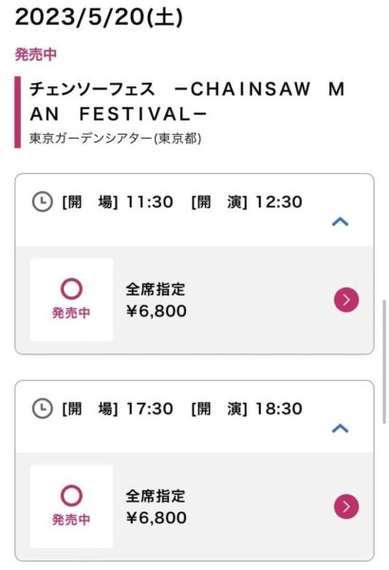Click the clock icon beside 17:30 opening time

click(43, 408)
